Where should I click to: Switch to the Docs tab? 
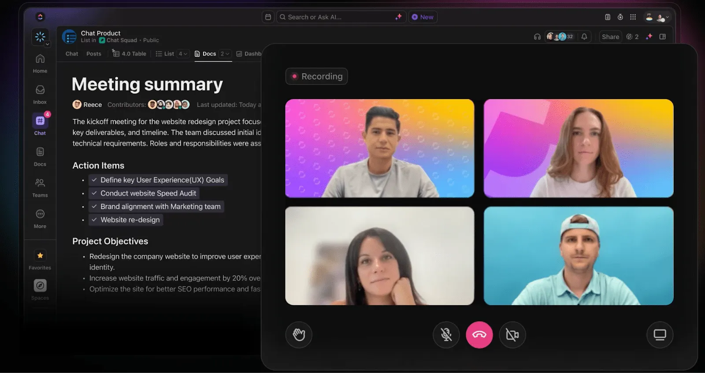pos(205,54)
